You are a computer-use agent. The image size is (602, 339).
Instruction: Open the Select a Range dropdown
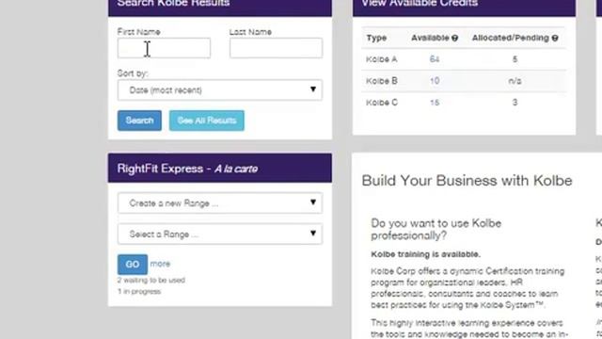(x=220, y=234)
